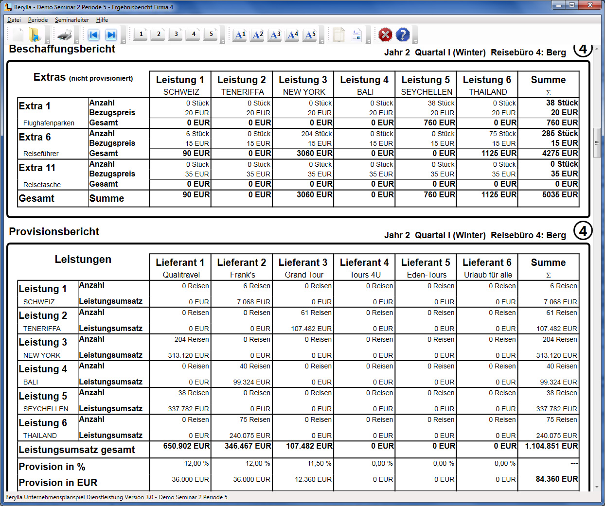Expand overflow arrow after the printer icon
This screenshot has width=605, height=506.
(x=77, y=42)
